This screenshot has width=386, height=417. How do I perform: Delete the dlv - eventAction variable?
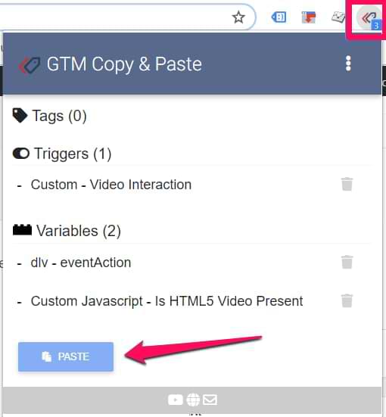pos(347,262)
